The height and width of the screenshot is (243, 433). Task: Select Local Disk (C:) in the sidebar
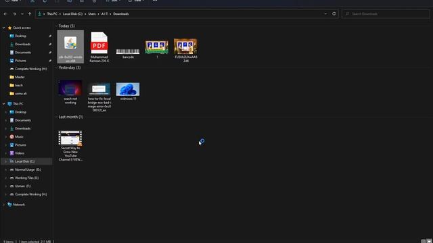24,161
